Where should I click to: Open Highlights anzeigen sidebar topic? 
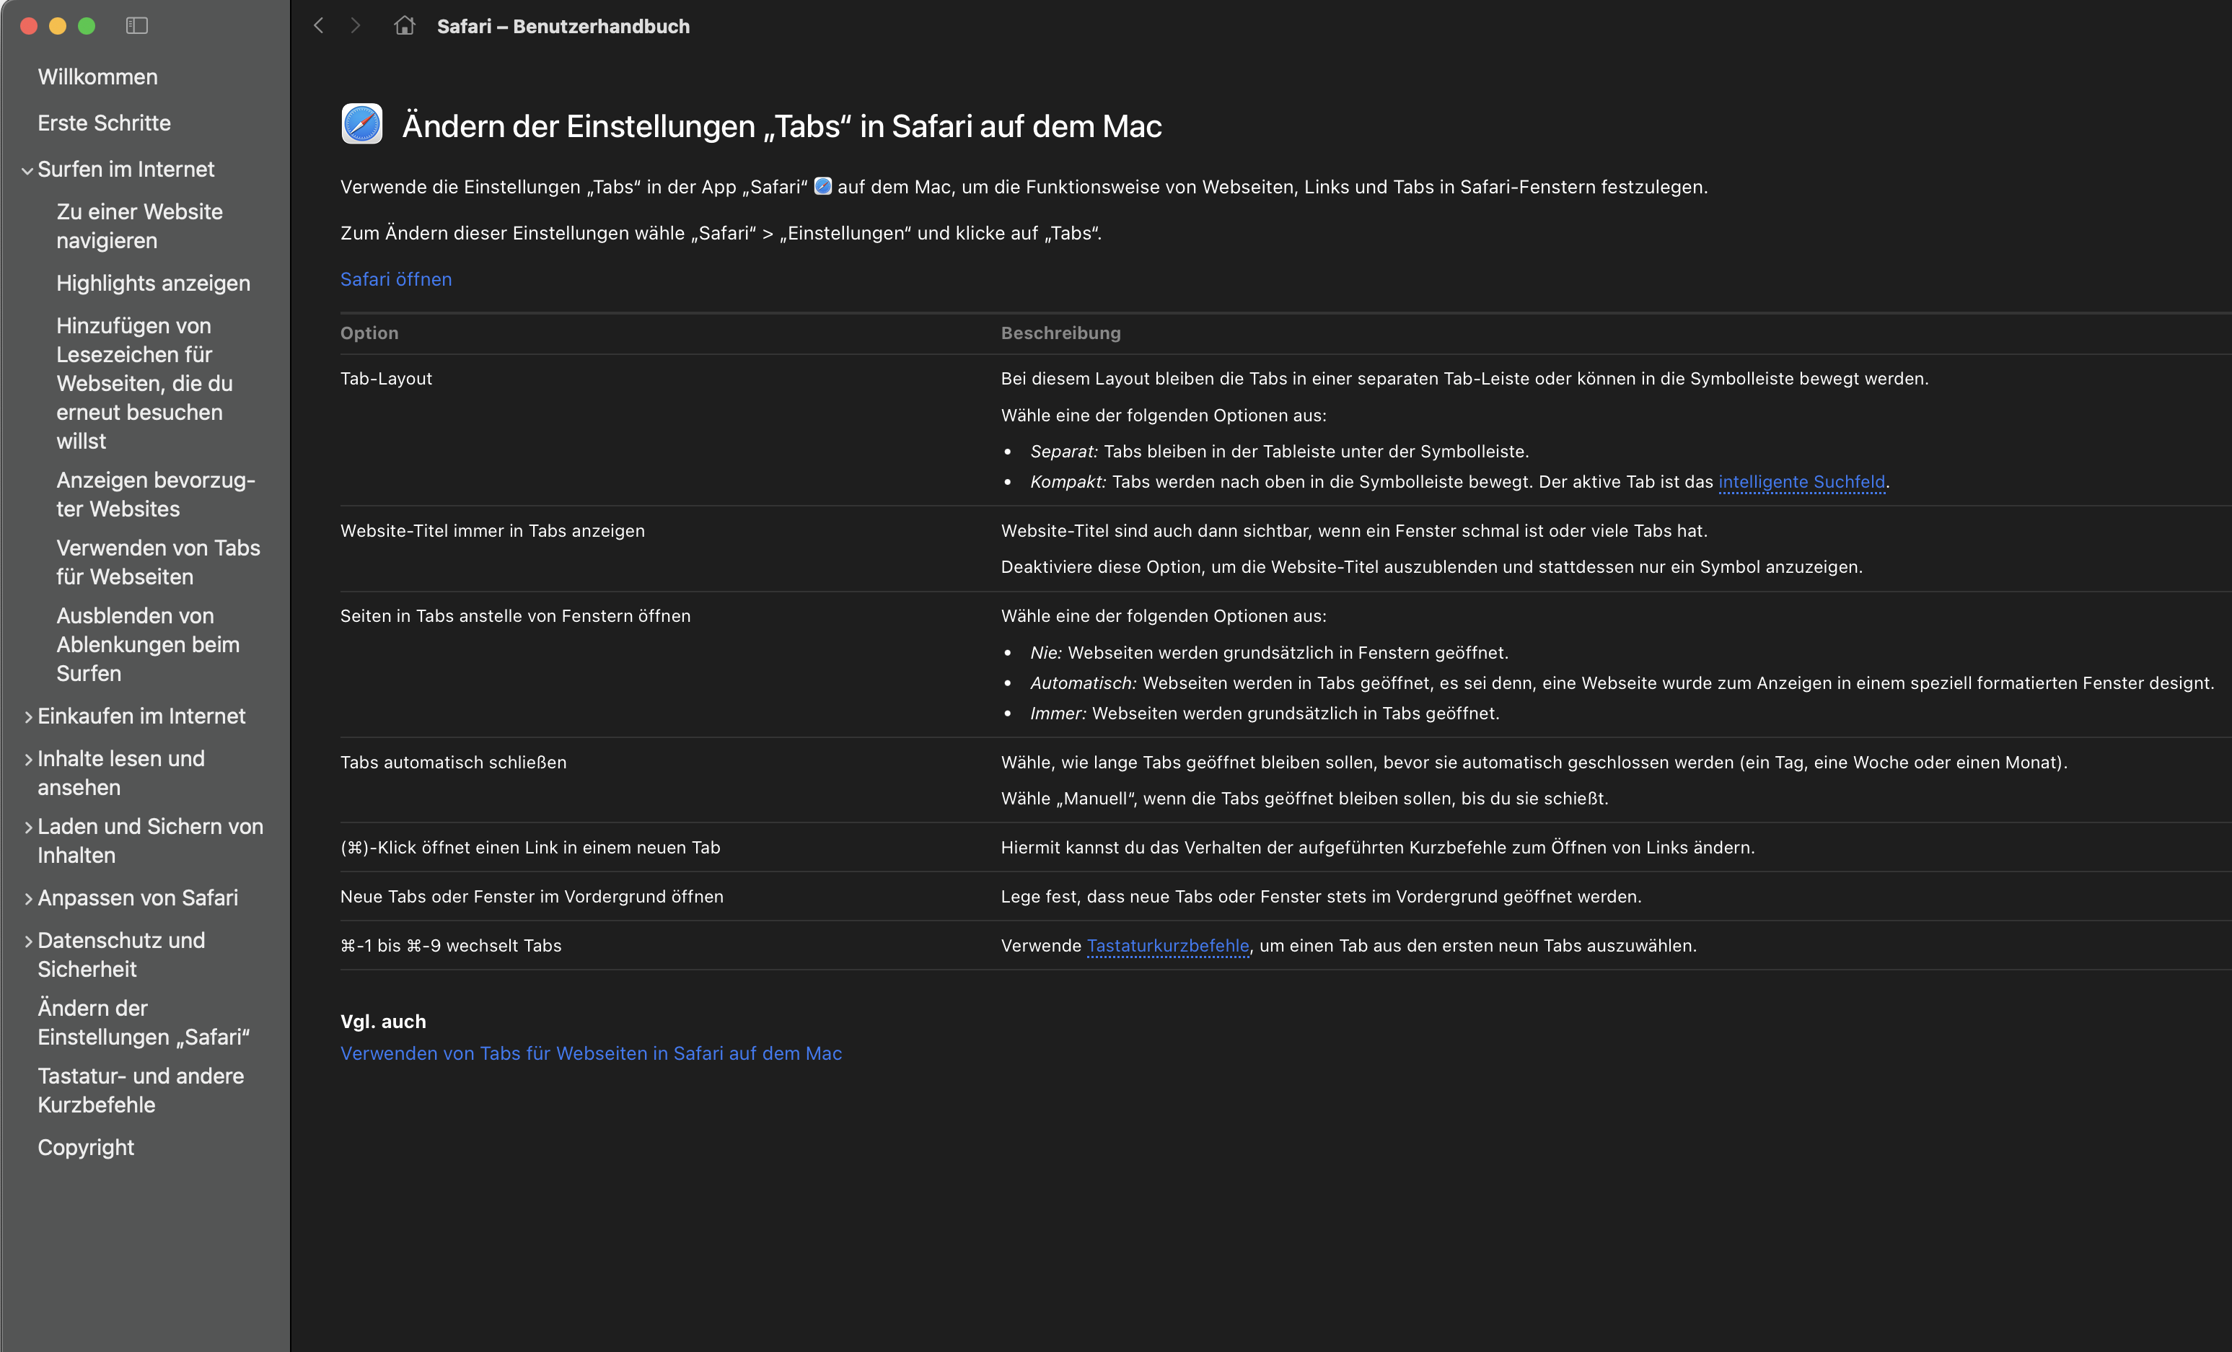153,284
